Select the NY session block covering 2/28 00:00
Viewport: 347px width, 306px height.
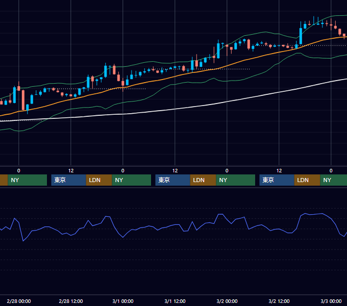28,180
